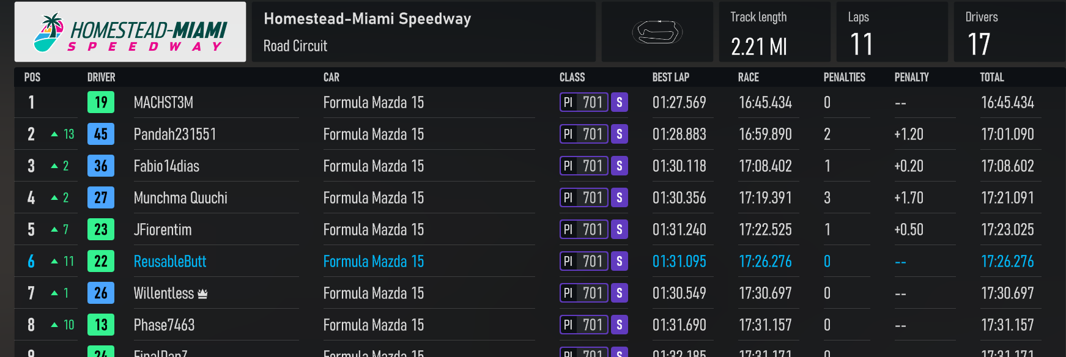Click the crown icon next to Willentless
The height and width of the screenshot is (357, 1066).
tap(202, 294)
